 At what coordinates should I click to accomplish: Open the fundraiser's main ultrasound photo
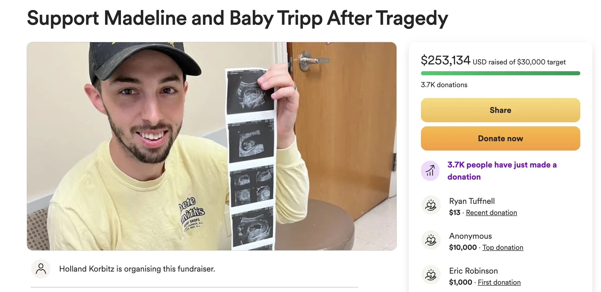(x=212, y=146)
